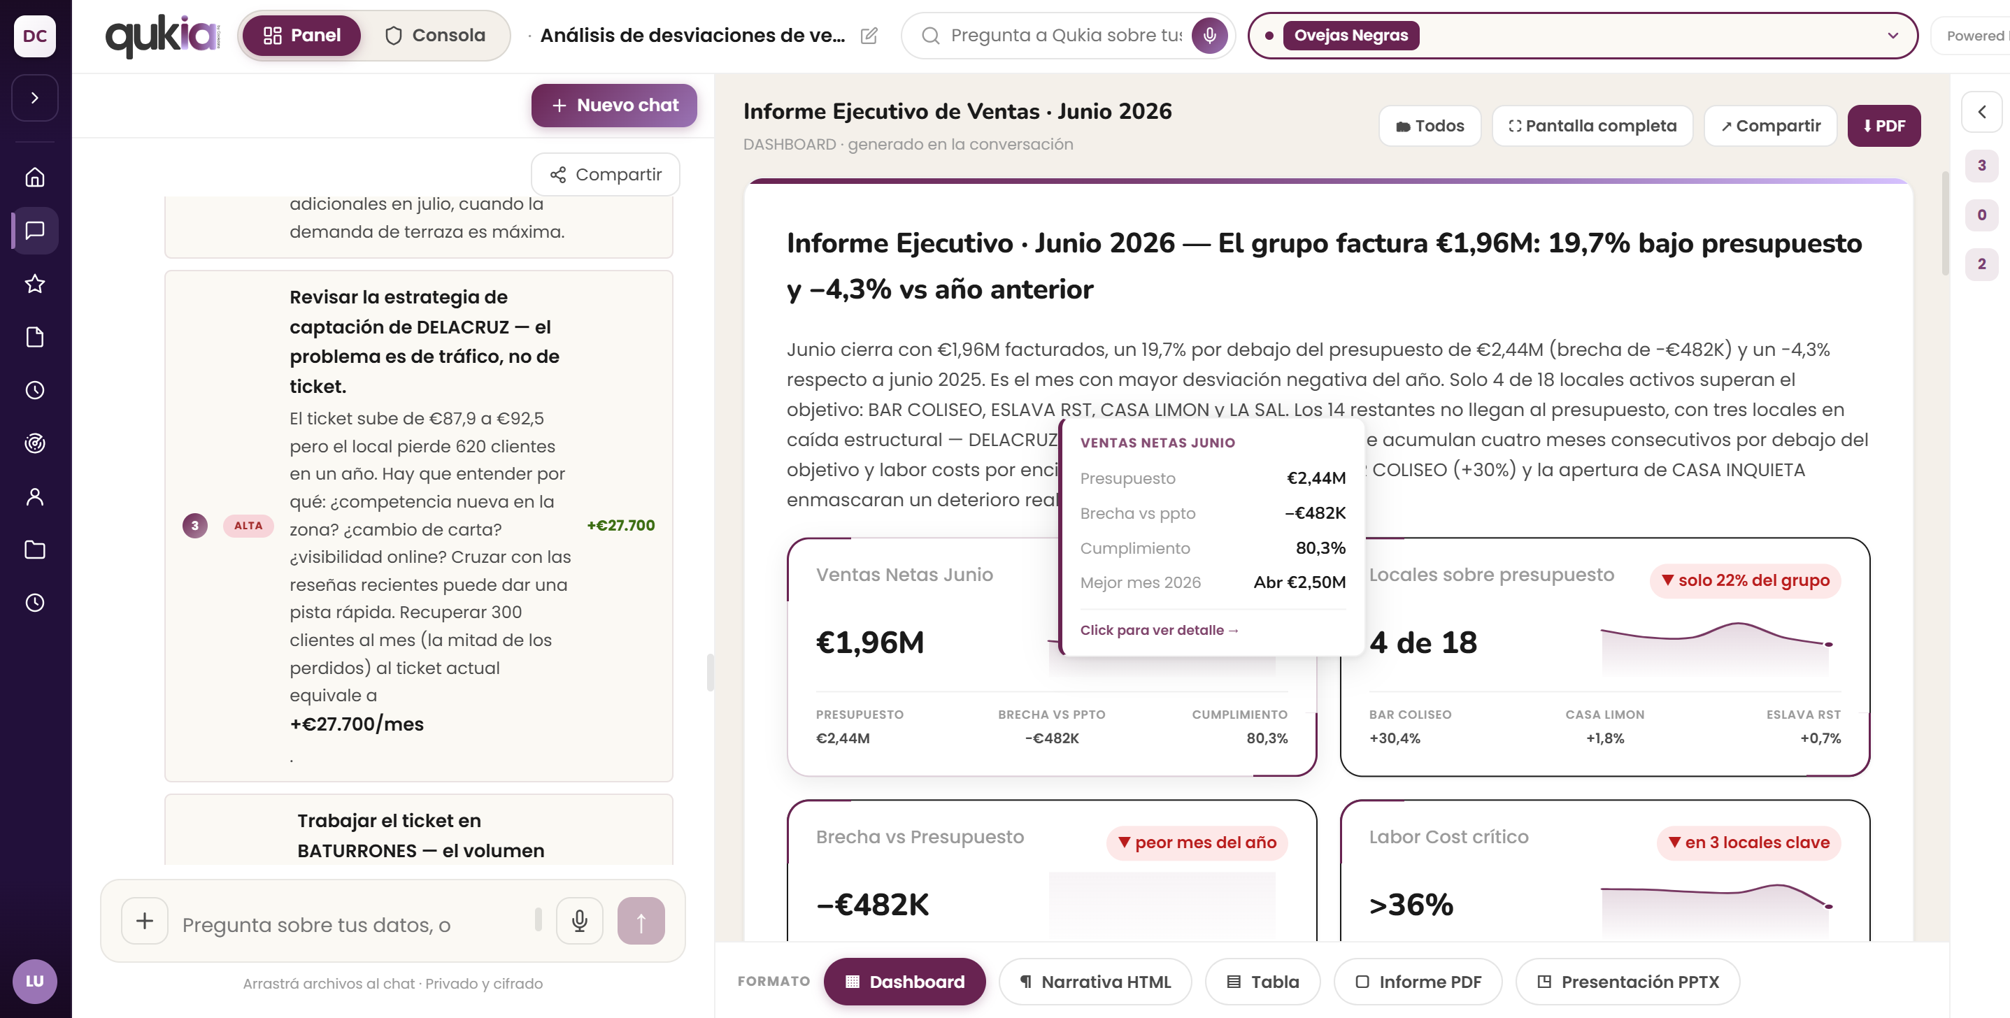The width and height of the screenshot is (2010, 1018).
Task: Switch to the Panel tab
Action: pyautogui.click(x=301, y=35)
